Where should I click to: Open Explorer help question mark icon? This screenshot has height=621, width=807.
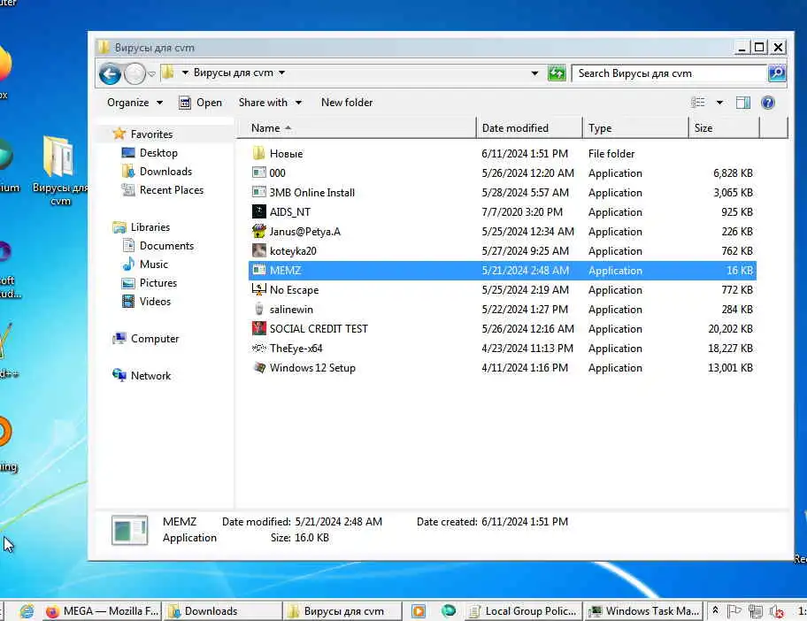767,103
